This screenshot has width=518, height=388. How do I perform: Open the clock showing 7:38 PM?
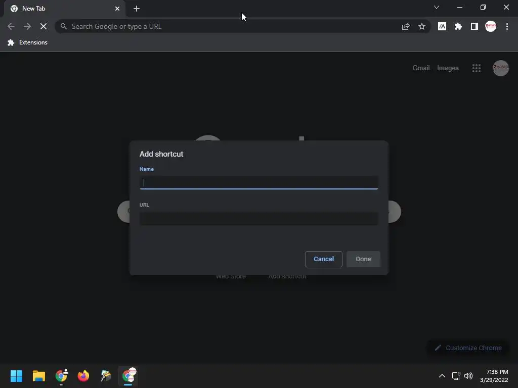tap(494, 376)
